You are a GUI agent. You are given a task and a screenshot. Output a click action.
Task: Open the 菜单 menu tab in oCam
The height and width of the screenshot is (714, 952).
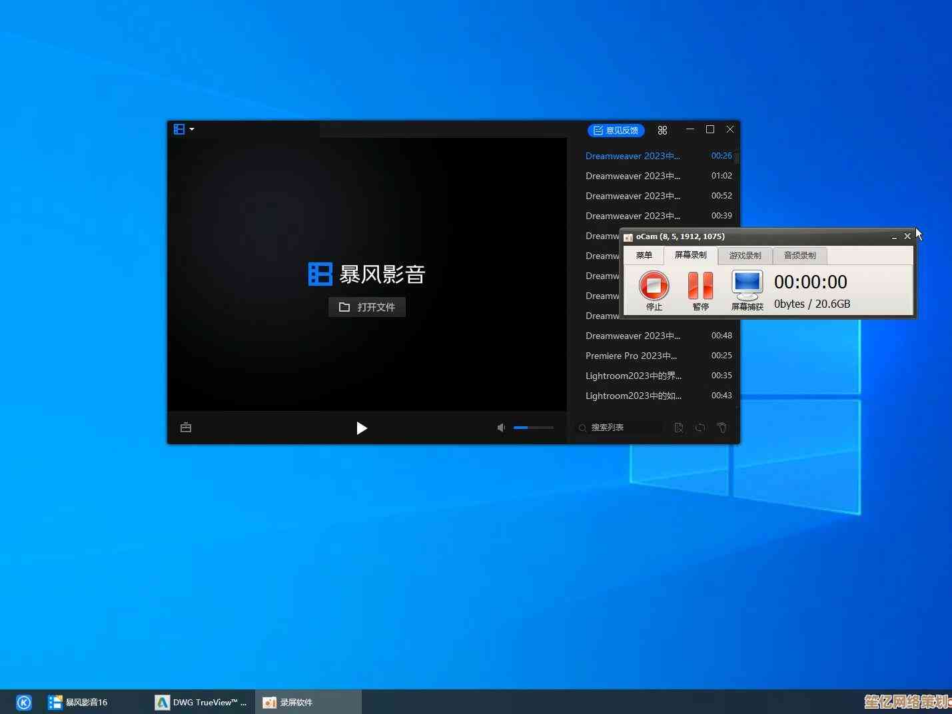(x=644, y=255)
